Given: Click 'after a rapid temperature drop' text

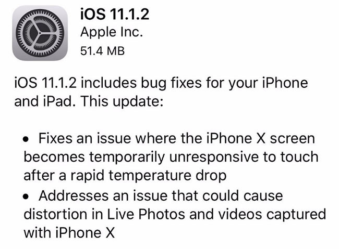Looking at the screenshot, I should click(125, 176).
